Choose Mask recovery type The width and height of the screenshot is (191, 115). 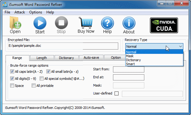[x=154, y=56]
